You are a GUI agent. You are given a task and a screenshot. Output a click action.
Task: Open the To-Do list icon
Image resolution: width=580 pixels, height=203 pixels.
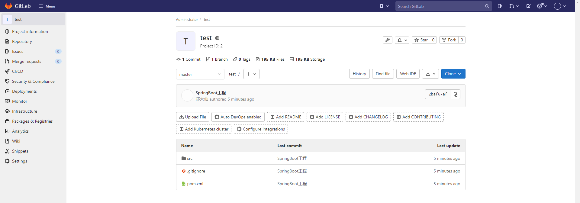[528, 6]
